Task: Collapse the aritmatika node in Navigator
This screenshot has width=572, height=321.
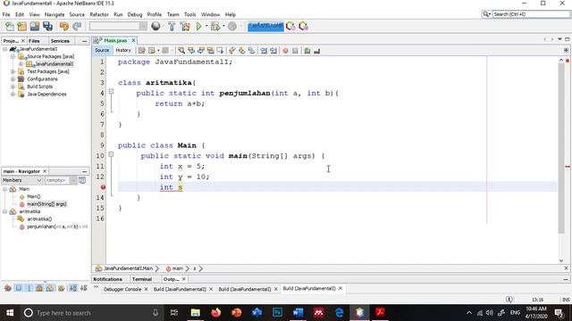Action: coord(5,211)
